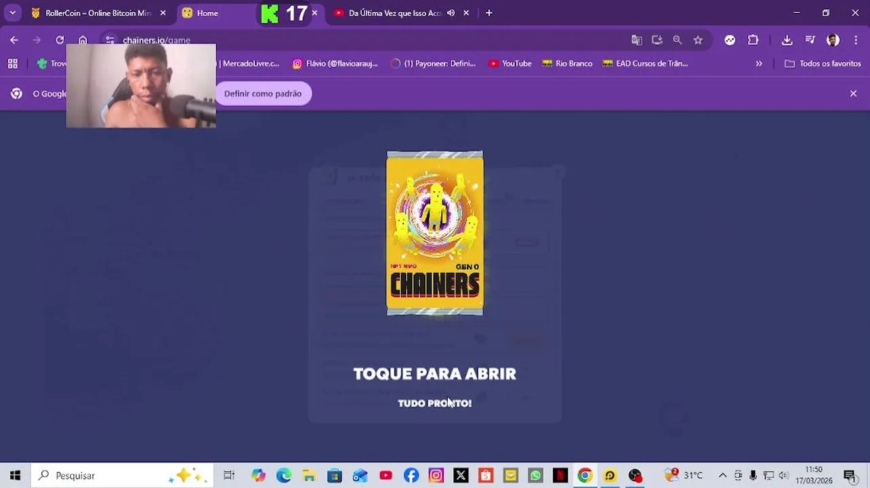Open the tab search dropdown
This screenshot has width=870, height=488.
[12, 13]
